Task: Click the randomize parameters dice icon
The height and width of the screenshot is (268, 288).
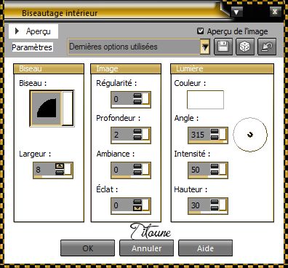Action: (x=245, y=47)
